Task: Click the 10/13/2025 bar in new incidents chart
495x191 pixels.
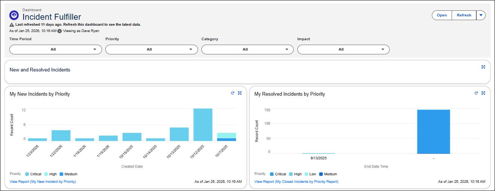Action: coord(179,134)
